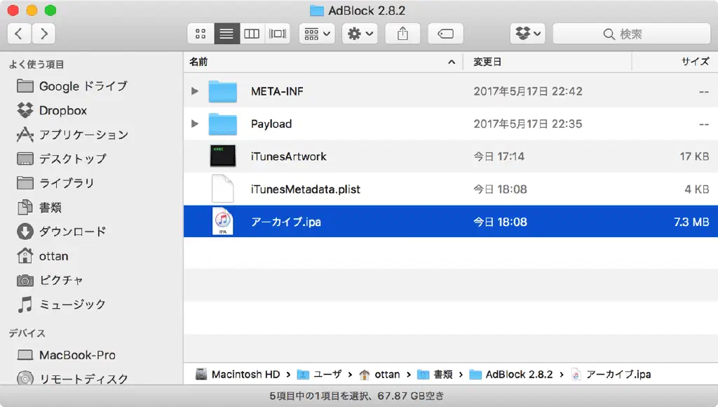Sort by 変更日 column header
This screenshot has height=407, width=718.
click(487, 62)
